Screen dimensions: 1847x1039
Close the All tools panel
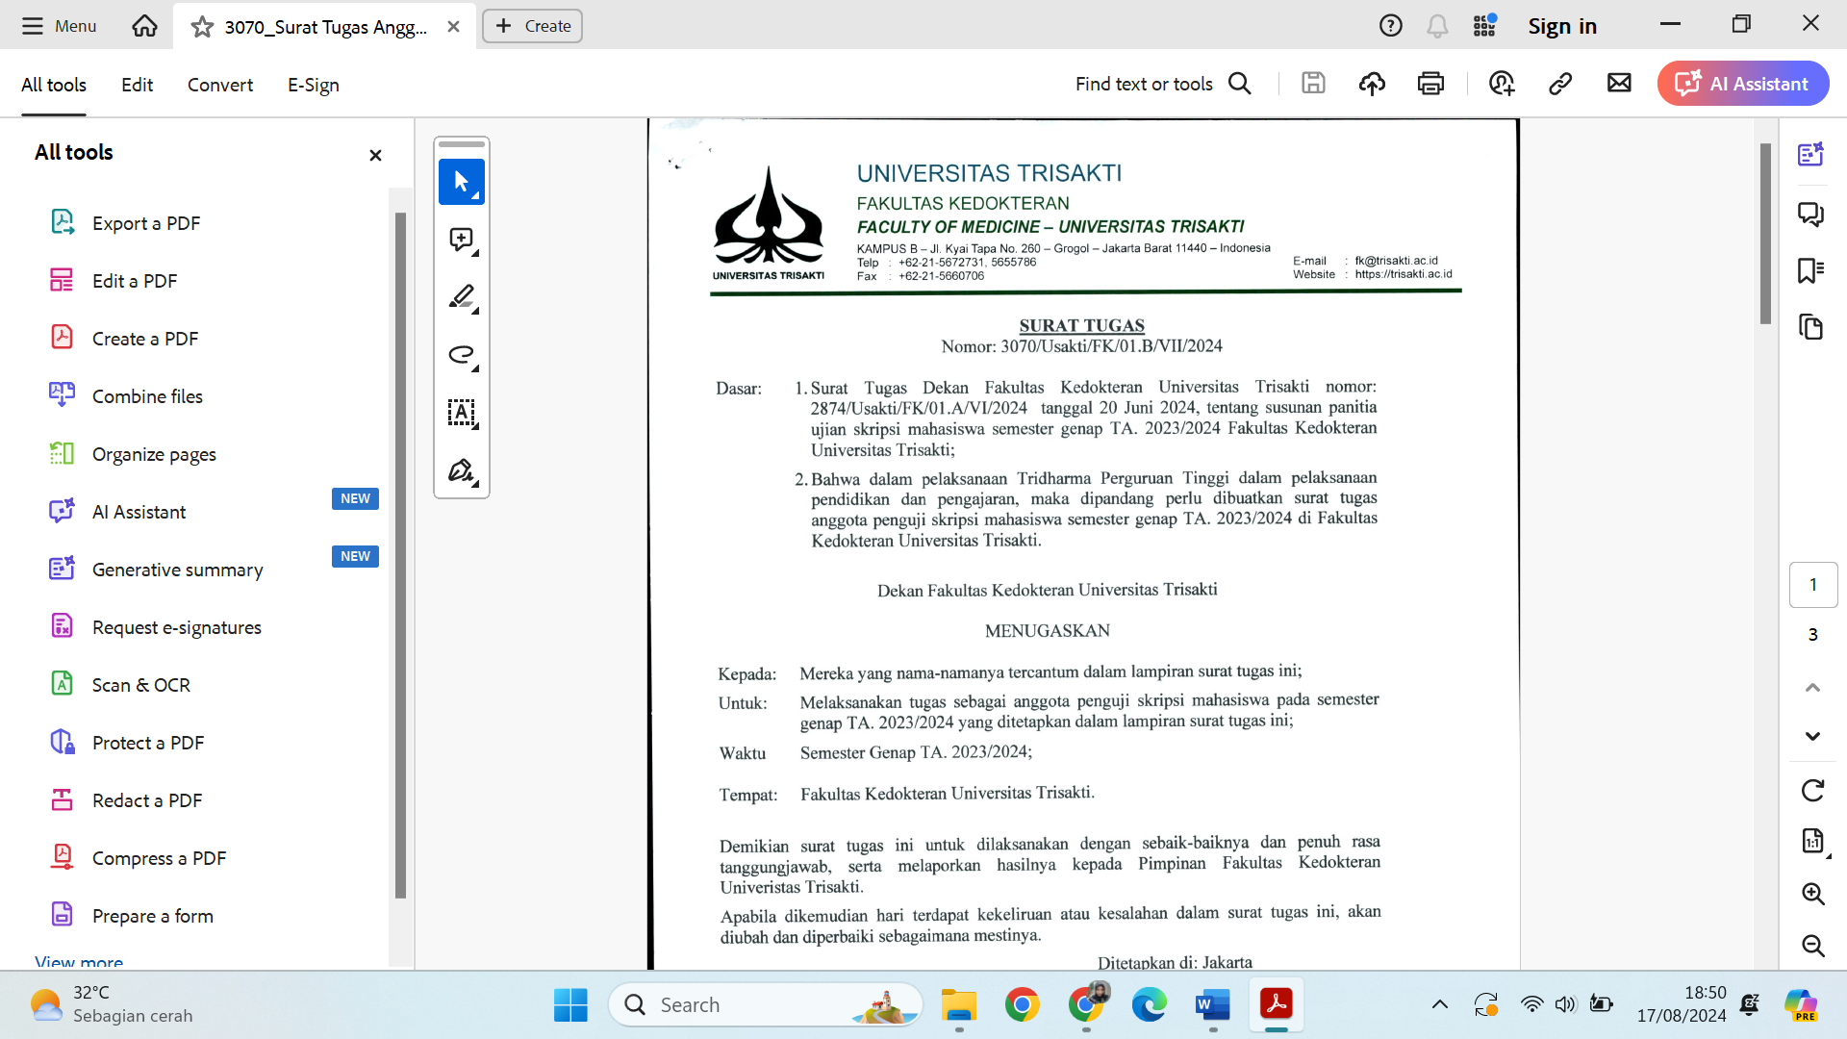[x=375, y=155]
